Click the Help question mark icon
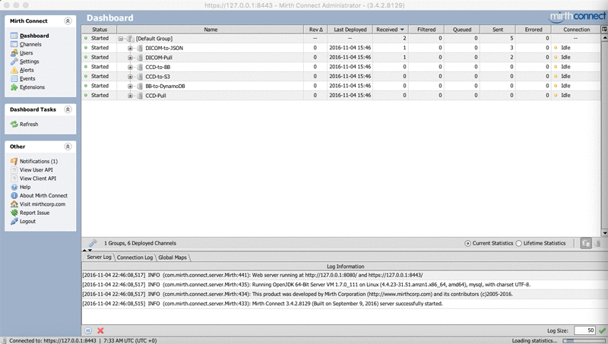This screenshot has height=344, width=608. tap(14, 187)
